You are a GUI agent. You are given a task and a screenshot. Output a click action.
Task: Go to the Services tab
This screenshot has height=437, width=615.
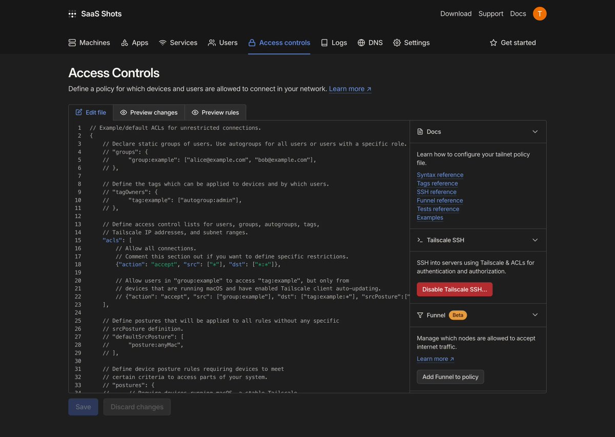(178, 43)
